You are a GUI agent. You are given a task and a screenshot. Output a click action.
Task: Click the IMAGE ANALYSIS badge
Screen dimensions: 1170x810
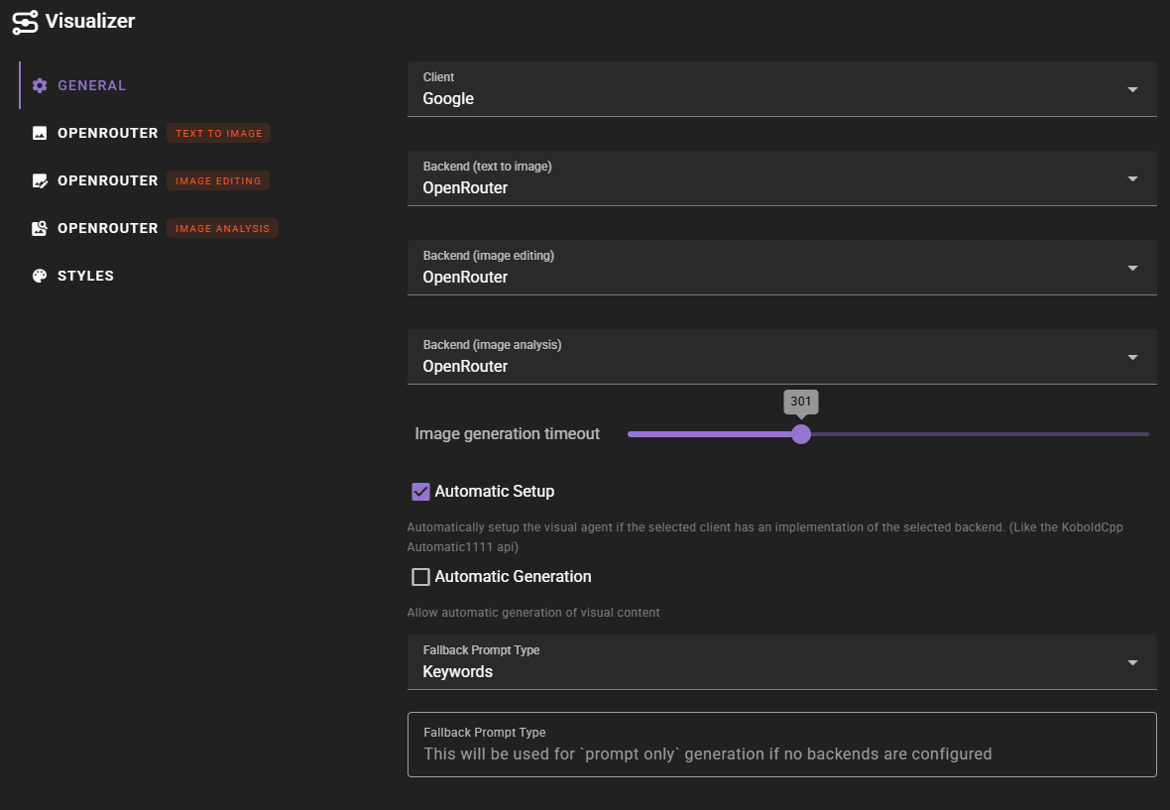coord(222,227)
